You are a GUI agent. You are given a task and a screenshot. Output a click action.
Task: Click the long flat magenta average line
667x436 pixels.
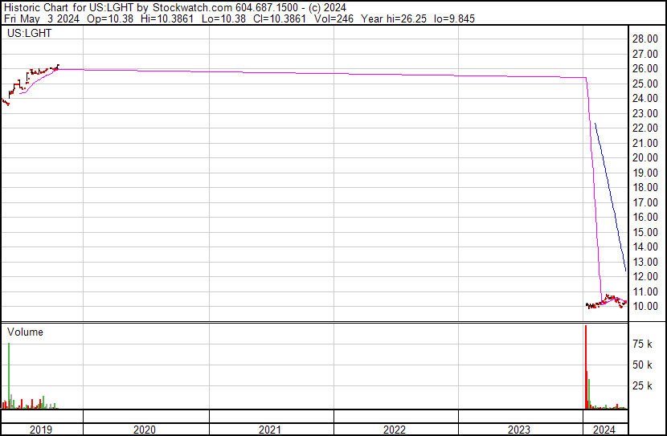click(321, 73)
